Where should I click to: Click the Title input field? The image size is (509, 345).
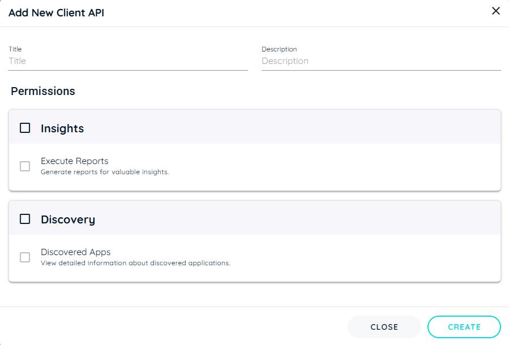pyautogui.click(x=128, y=61)
